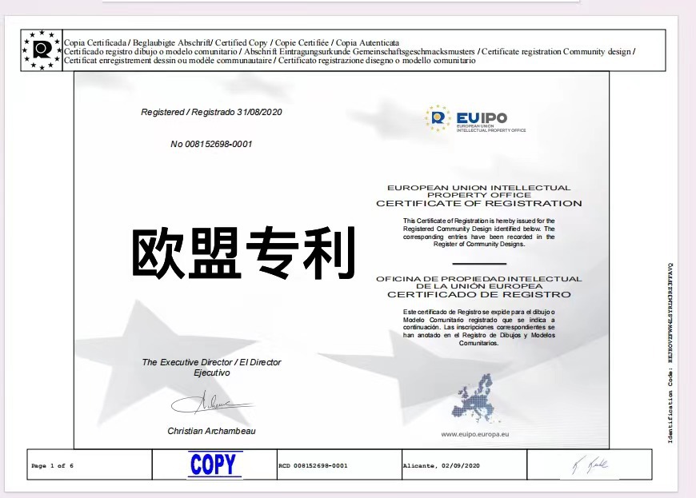Open the www.euipo.europa.eu link

(475, 434)
